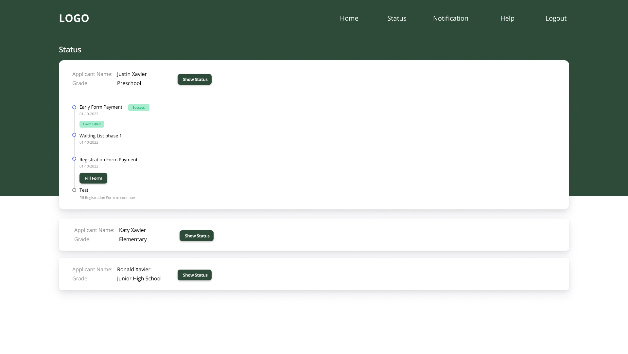Click the Waiting List phase 1 label

pos(100,136)
